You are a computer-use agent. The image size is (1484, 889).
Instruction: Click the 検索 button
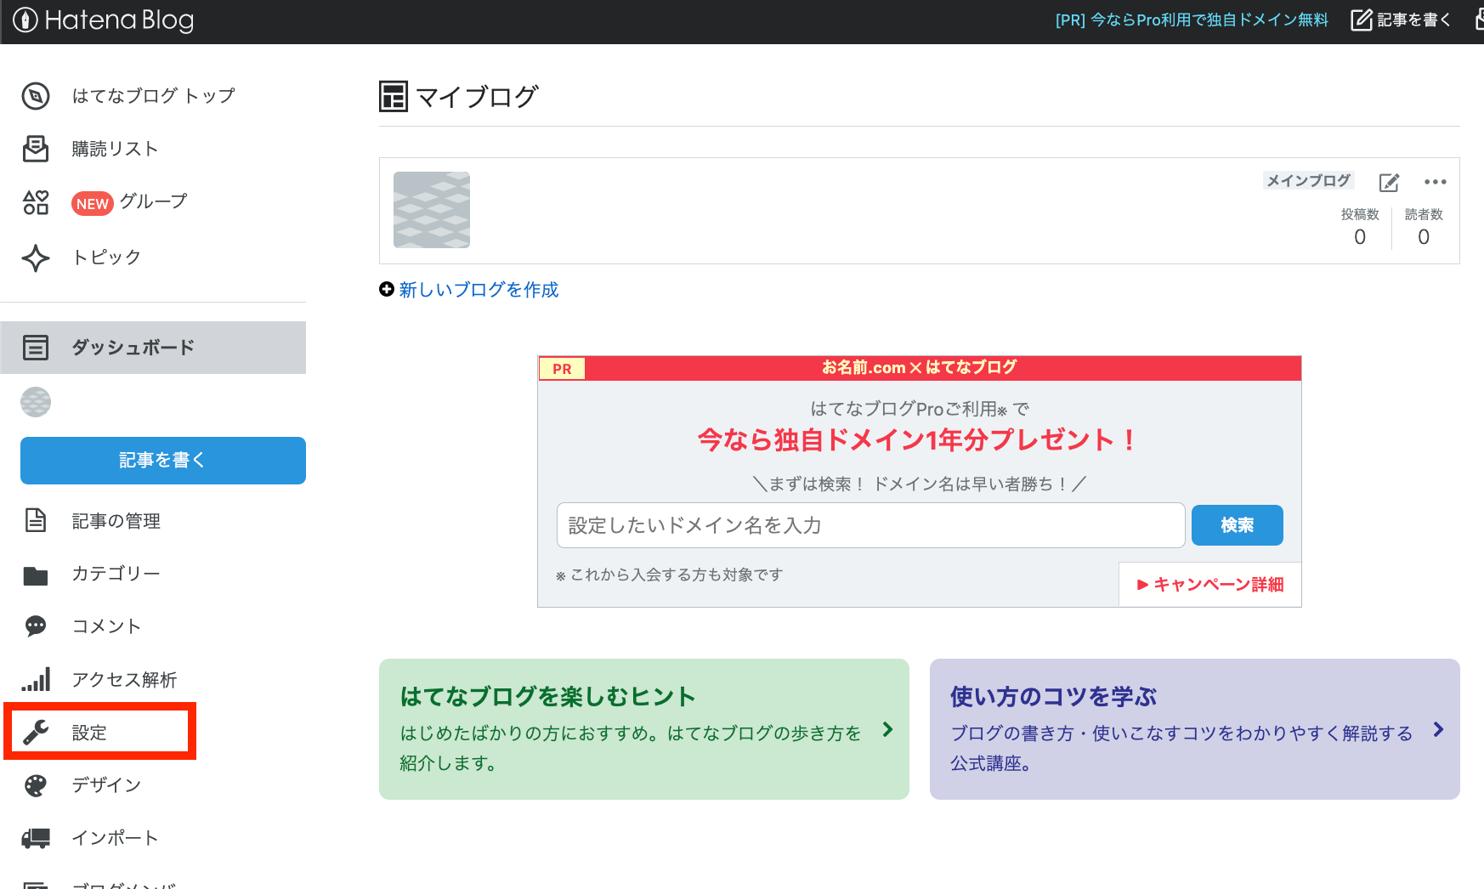1238,525
